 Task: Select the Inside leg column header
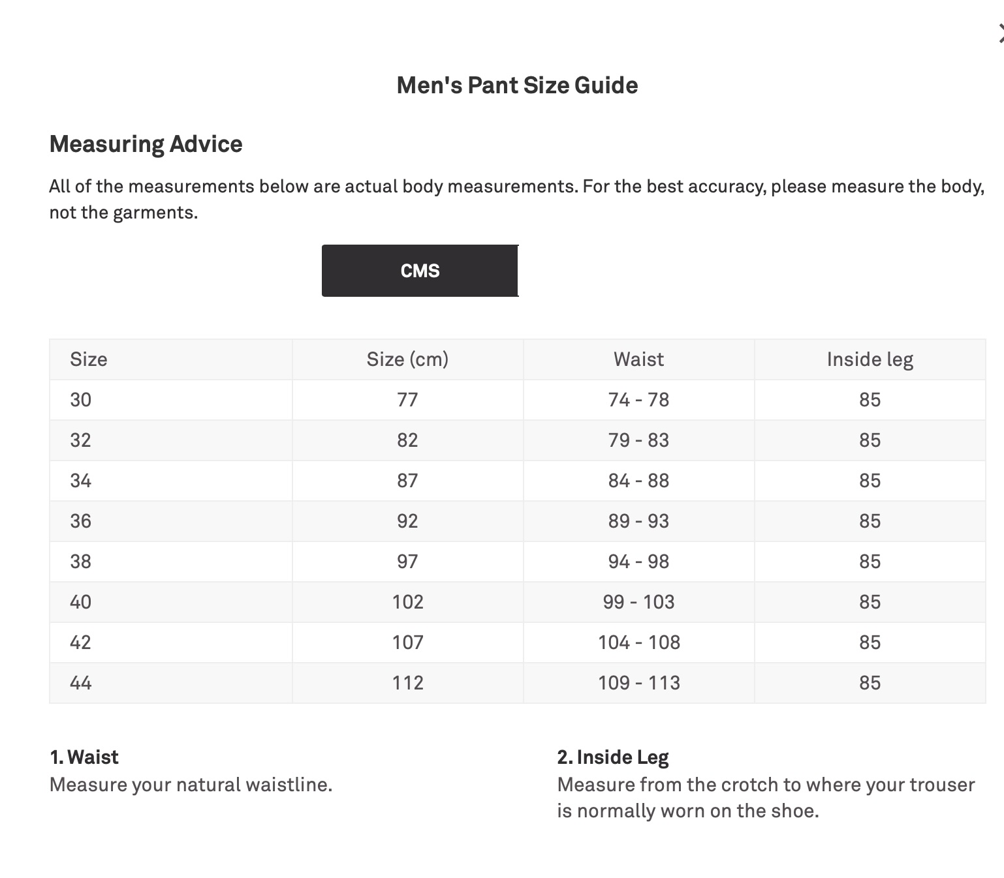870,359
